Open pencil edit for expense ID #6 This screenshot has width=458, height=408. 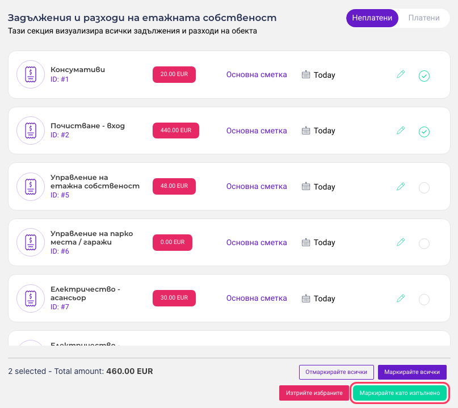point(401,242)
